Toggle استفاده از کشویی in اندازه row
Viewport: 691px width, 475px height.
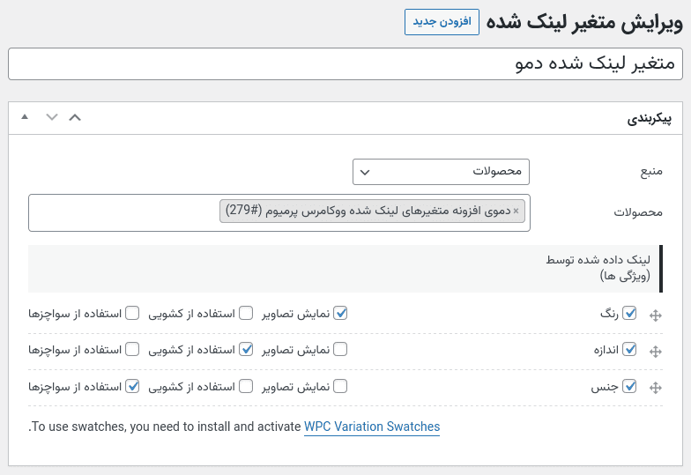point(246,349)
